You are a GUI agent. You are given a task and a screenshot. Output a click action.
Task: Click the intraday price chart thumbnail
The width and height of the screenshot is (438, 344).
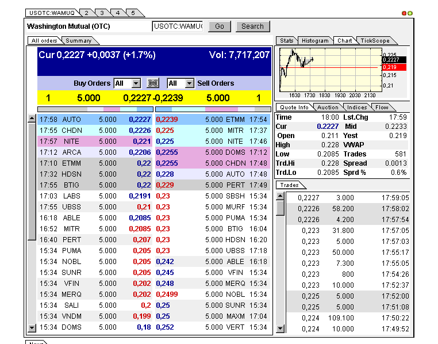tap(331, 70)
